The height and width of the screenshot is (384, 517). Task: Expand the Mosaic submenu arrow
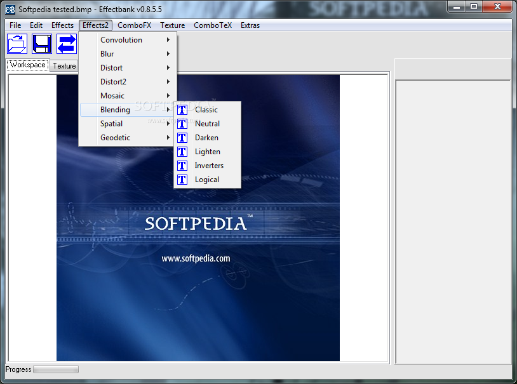[168, 96]
